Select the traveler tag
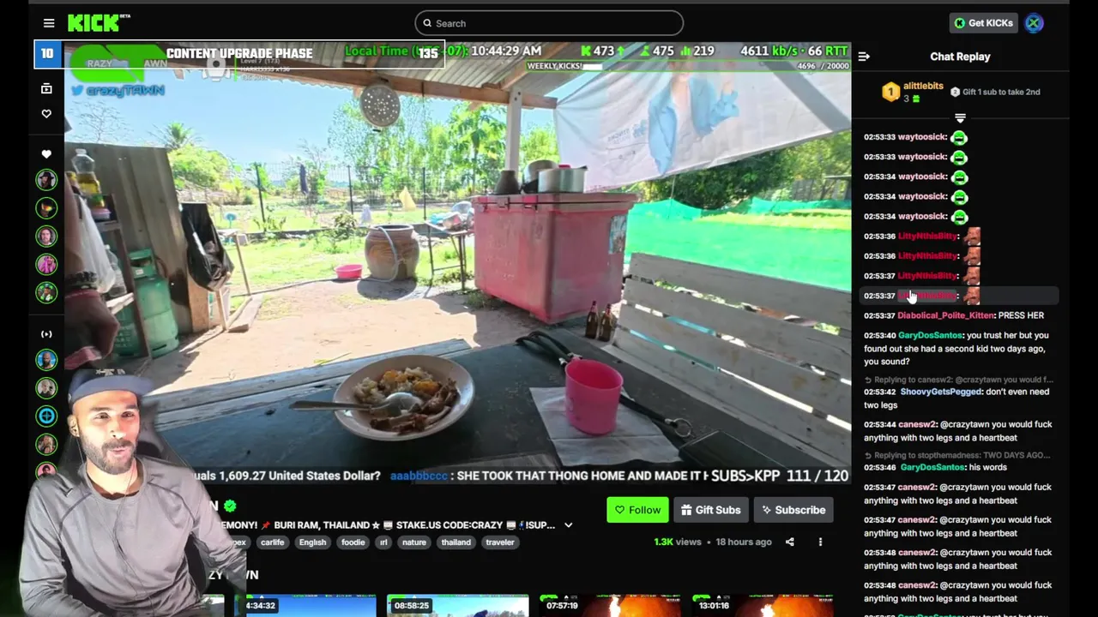 pos(500,542)
